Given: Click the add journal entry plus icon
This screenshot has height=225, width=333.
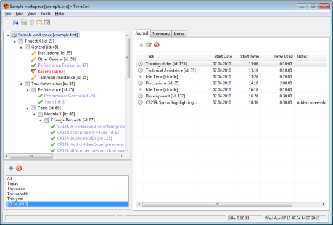Looking at the screenshot, I should [x=141, y=45].
